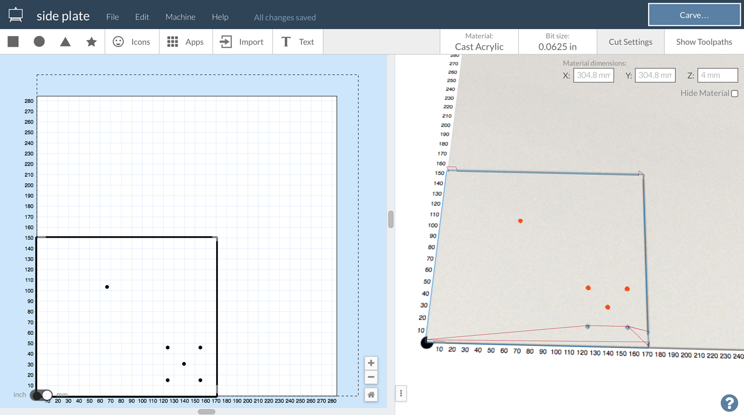Screen dimensions: 744x415
Task: Select the circle shape tool
Action: pos(39,41)
